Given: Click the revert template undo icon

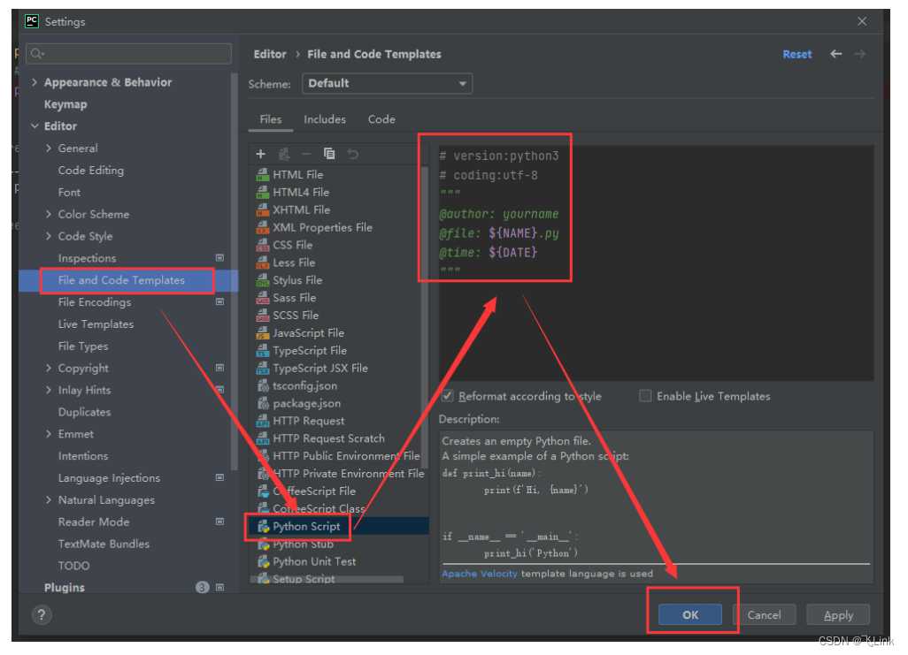Looking at the screenshot, I should 352,154.
